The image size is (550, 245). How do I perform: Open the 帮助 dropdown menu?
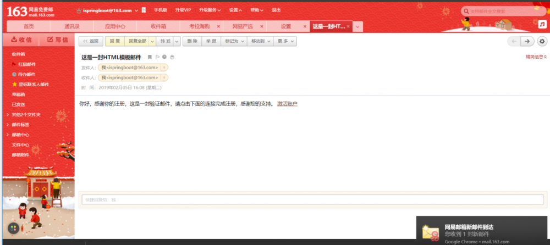[257, 10]
